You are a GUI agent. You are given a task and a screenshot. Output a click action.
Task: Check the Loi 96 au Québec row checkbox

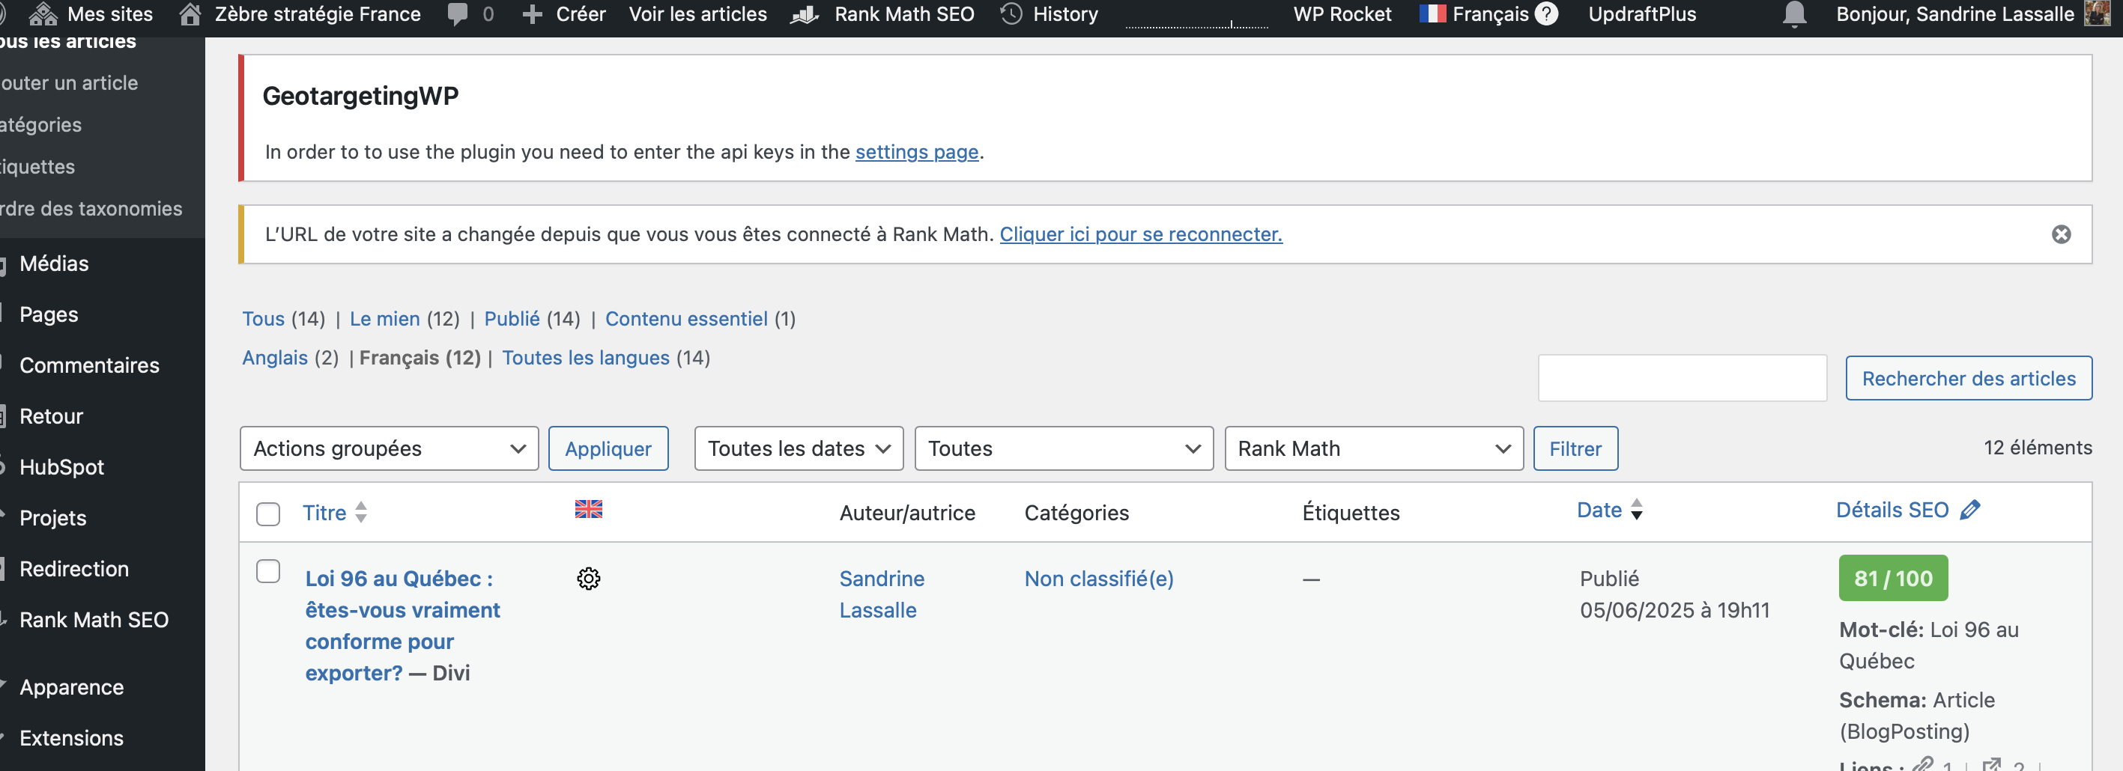(x=268, y=571)
